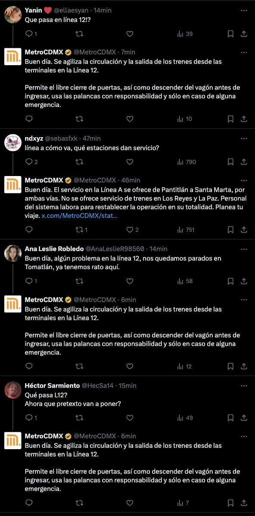Viewport: 255px width, 516px height.
Task: View analytics with 58 views on Ana's tweet
Action: [x=185, y=281]
